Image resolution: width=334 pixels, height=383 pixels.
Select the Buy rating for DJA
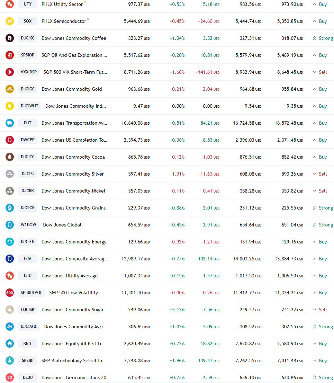click(x=320, y=259)
